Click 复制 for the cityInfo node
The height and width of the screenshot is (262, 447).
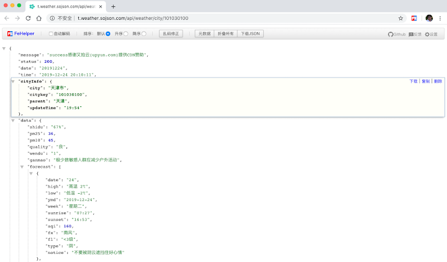(x=426, y=81)
